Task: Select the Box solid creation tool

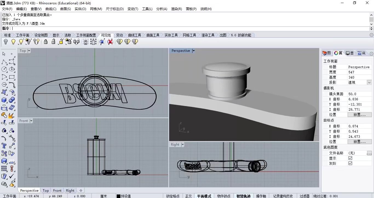Action: click(4, 100)
